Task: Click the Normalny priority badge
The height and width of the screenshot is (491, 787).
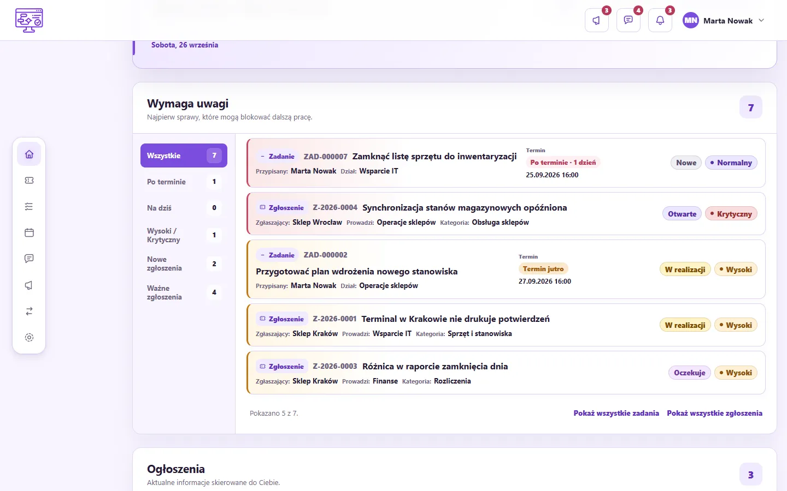Action: (x=731, y=163)
